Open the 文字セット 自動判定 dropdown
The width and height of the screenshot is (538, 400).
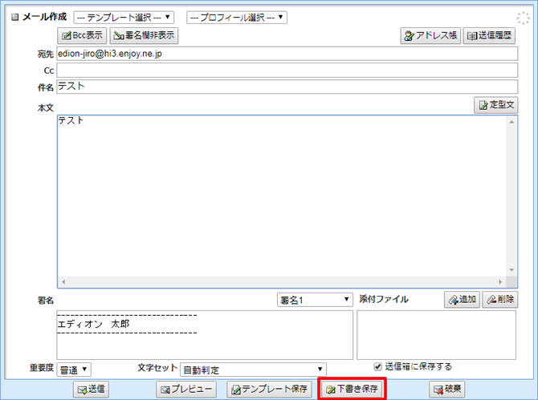(253, 370)
